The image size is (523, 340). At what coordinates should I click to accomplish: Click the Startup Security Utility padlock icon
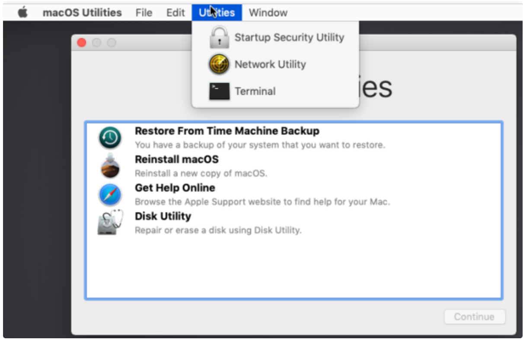coord(219,38)
